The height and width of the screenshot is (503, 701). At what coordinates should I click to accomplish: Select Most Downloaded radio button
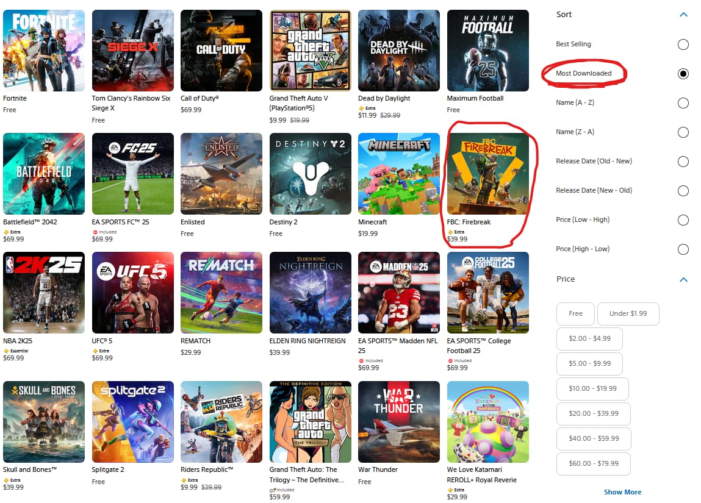click(x=683, y=74)
